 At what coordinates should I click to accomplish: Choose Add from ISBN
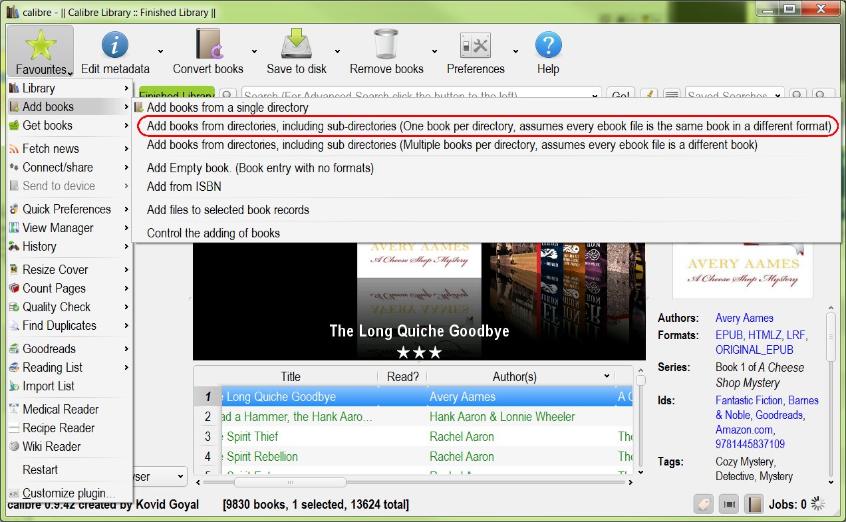click(486, 187)
